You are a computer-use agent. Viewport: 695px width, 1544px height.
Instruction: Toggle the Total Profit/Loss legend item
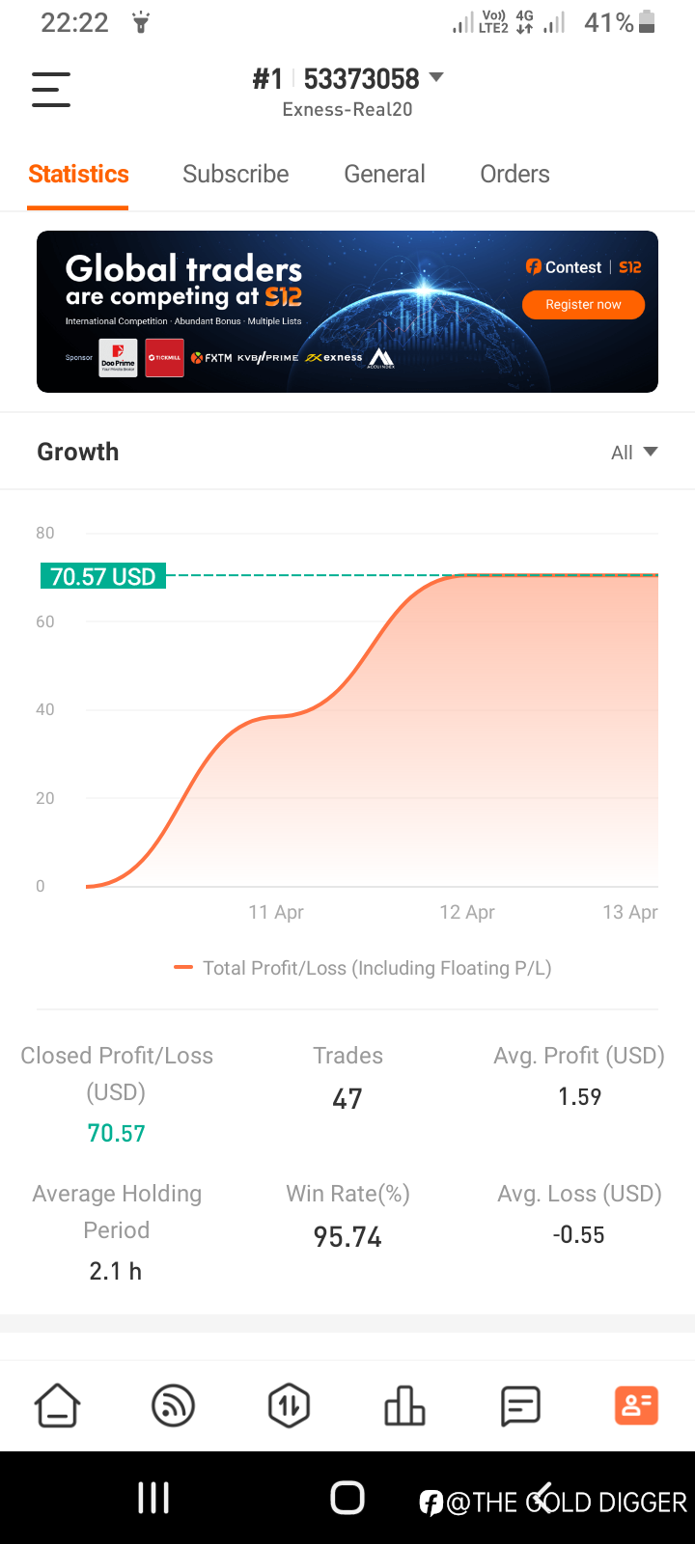362,968
